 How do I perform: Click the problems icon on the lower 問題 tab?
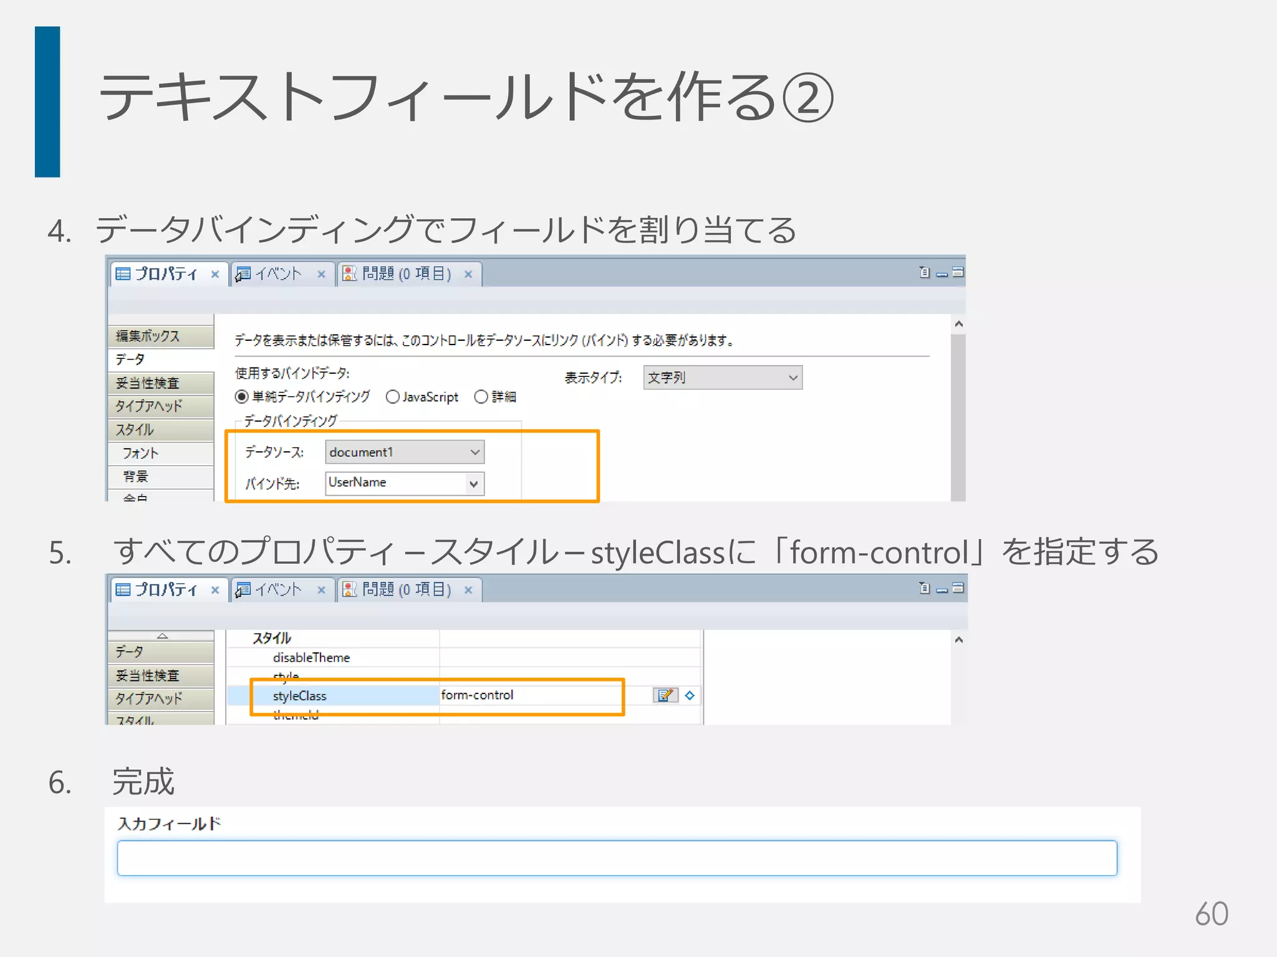[x=350, y=589]
